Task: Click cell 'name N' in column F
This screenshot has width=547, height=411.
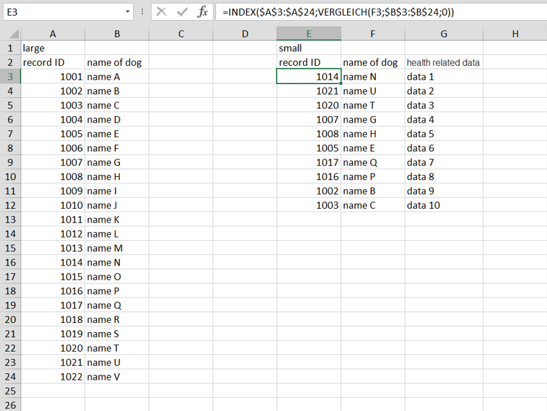Action: (x=373, y=77)
